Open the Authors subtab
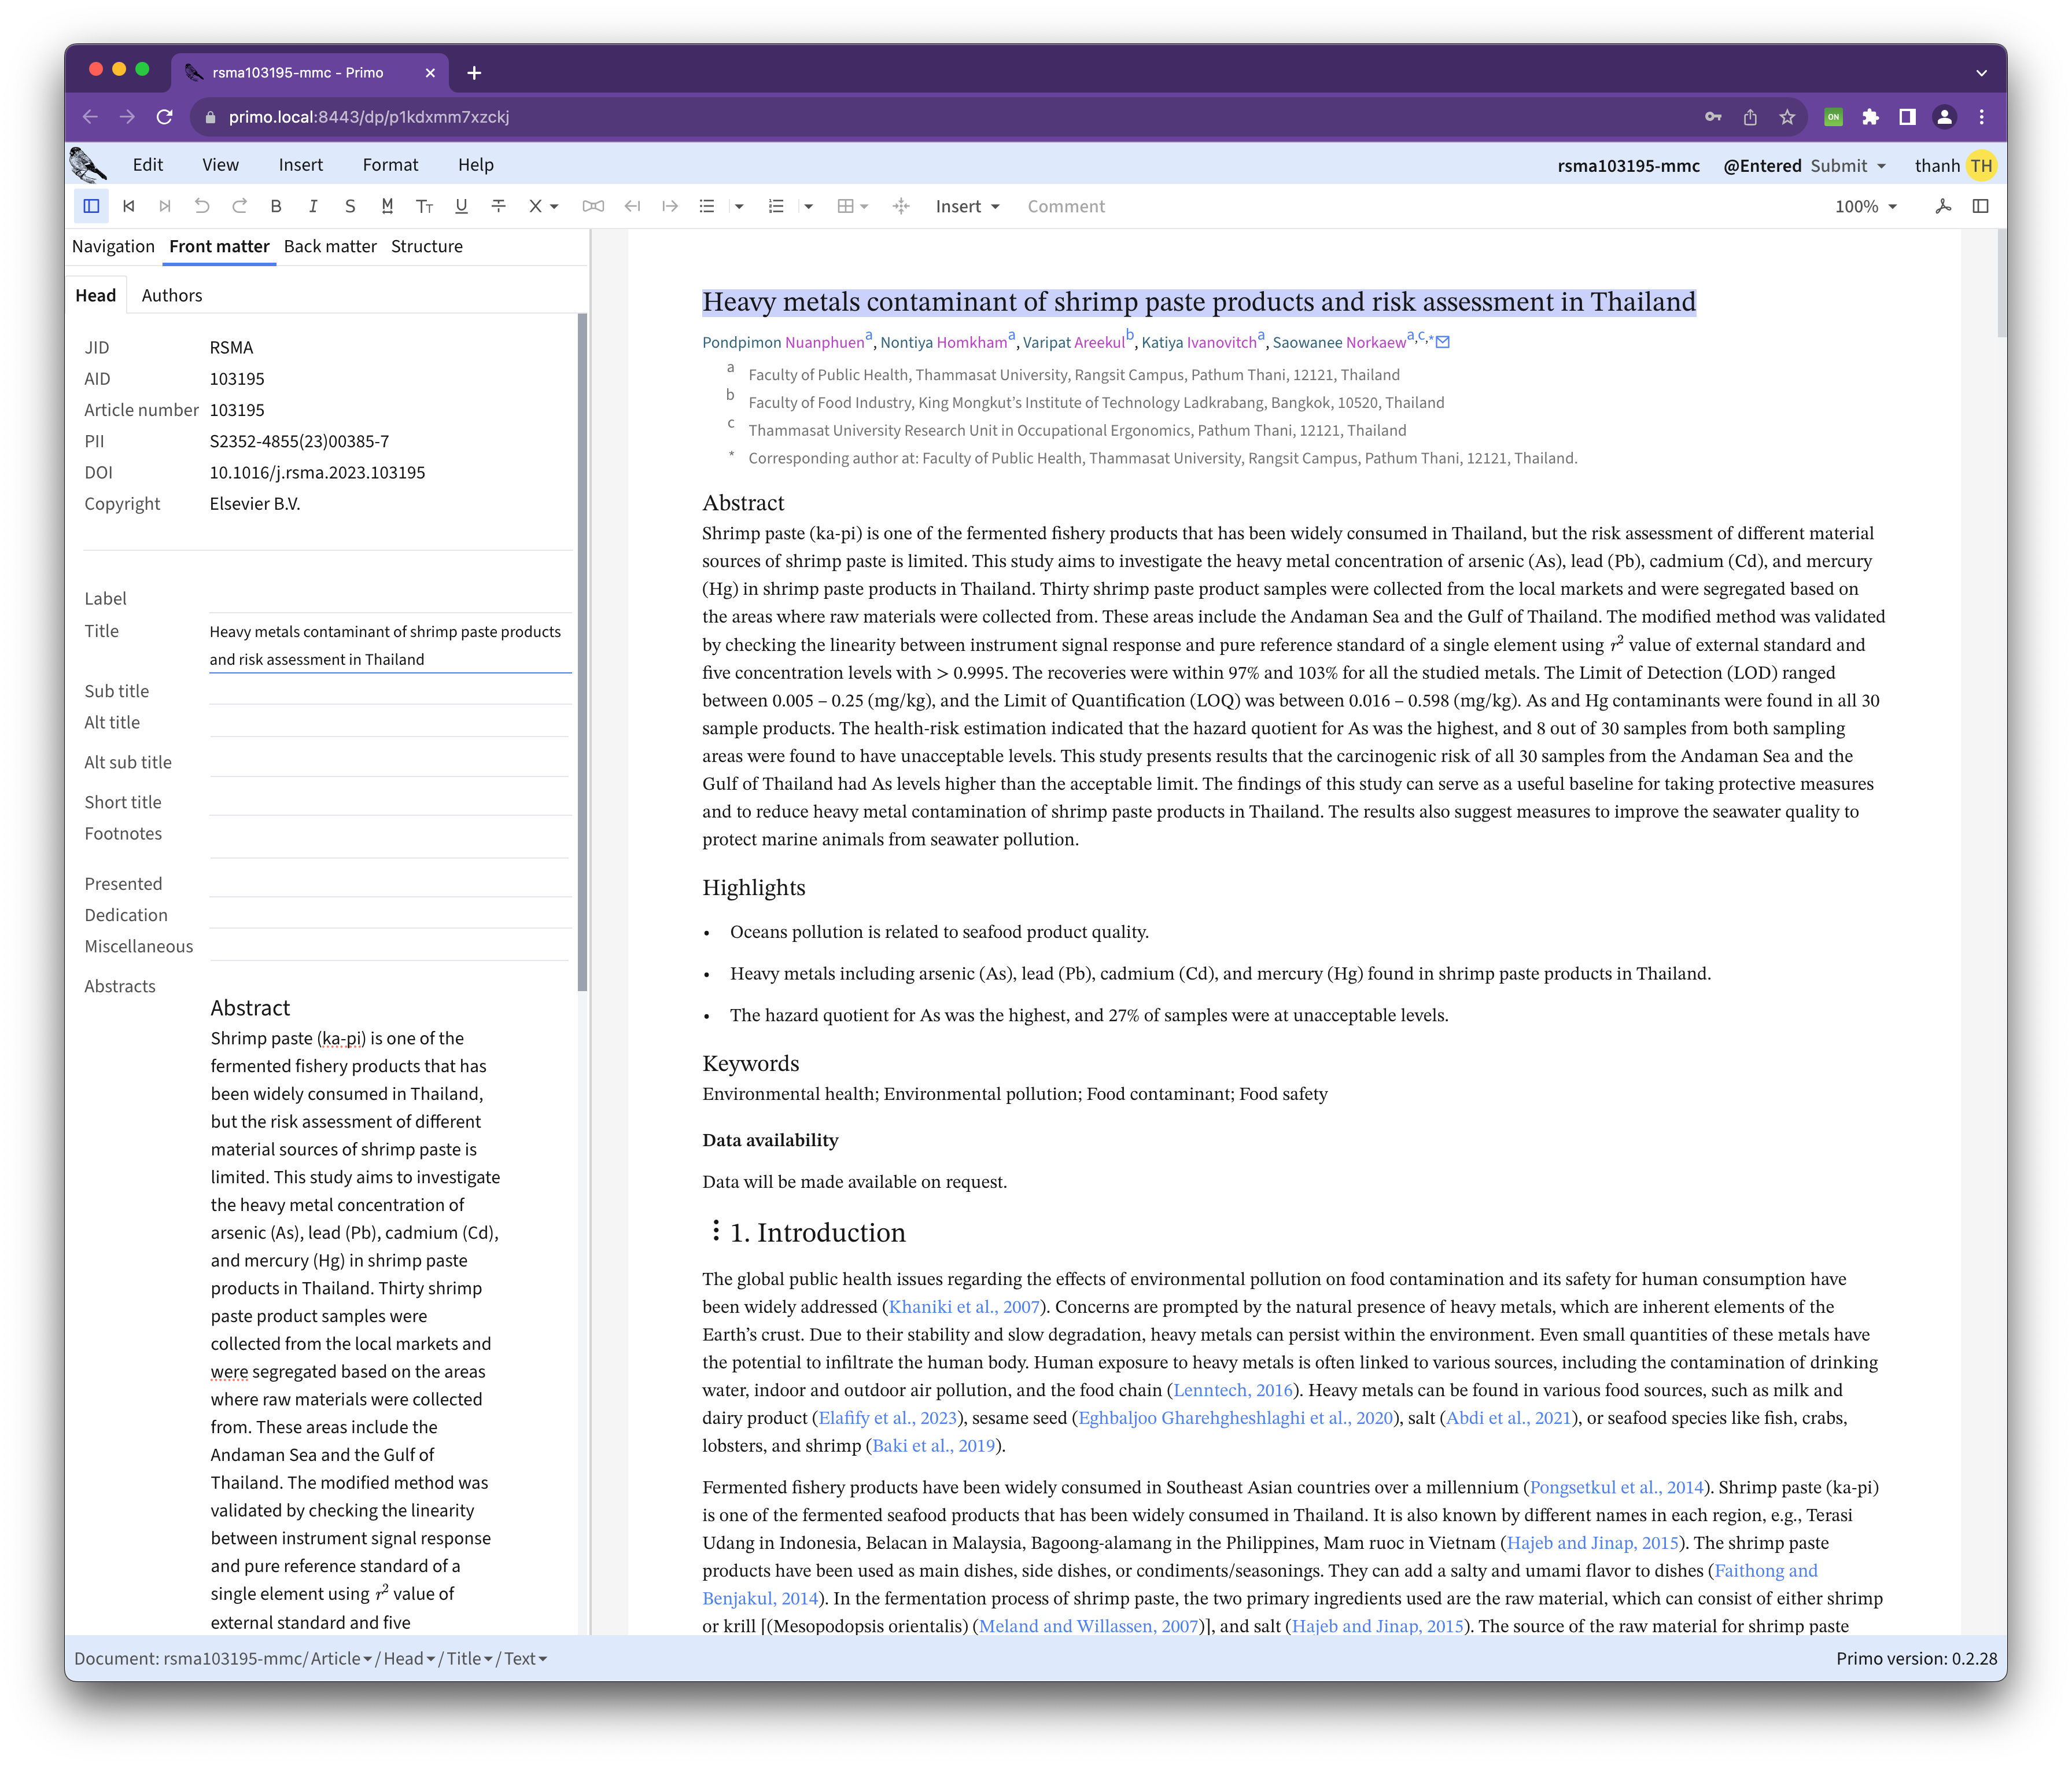 172,295
